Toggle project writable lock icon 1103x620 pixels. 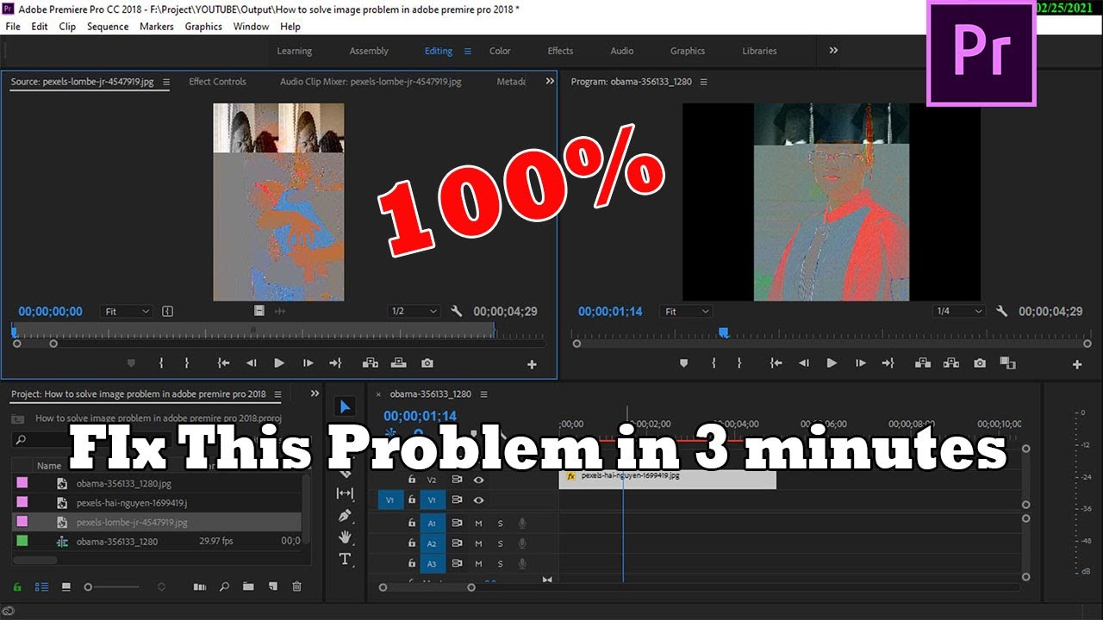click(x=16, y=586)
